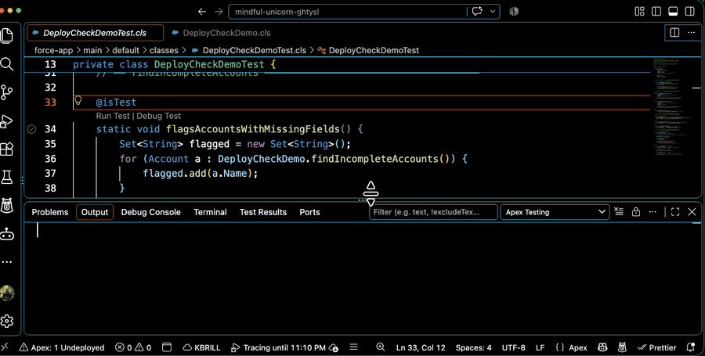Open the Manage gear menu
Screen dimensions: 705x356
(x=7, y=321)
